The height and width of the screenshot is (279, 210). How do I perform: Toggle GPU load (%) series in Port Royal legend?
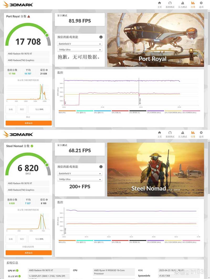[x=120, y=112]
